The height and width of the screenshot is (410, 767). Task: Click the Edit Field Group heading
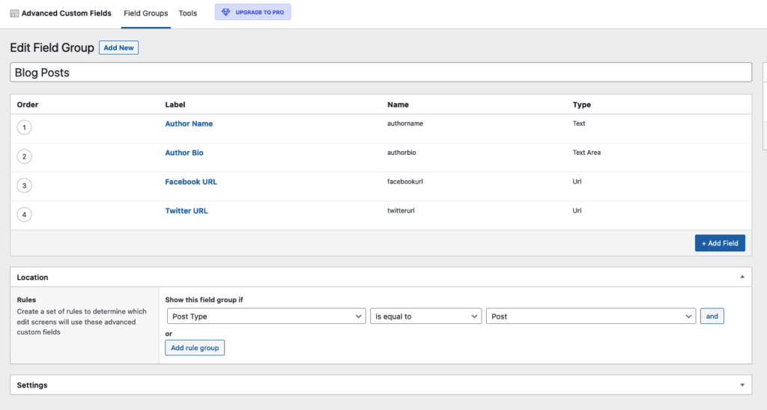point(52,47)
